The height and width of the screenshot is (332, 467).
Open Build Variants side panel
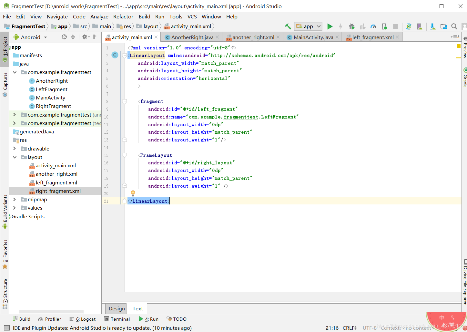point(5,212)
